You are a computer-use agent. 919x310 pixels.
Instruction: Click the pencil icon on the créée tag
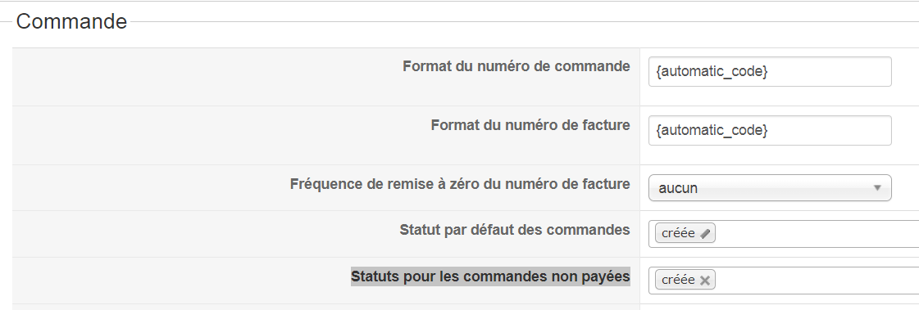coord(705,233)
